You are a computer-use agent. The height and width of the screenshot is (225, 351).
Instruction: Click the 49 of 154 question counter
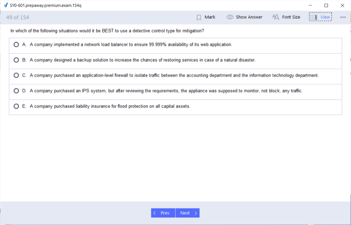[x=18, y=17]
